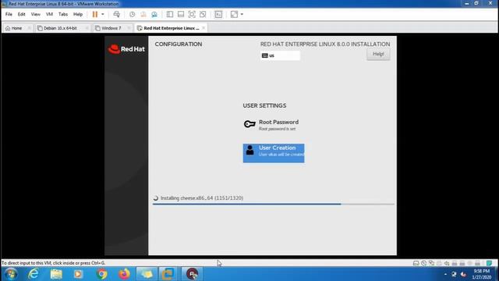The width and height of the screenshot is (499, 281).
Task: Open the VM menu
Action: (49, 14)
